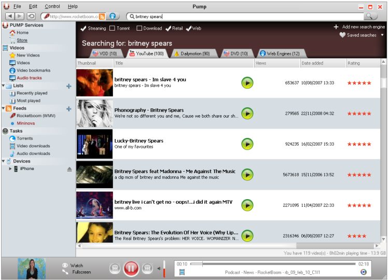The width and height of the screenshot is (389, 280).
Task: Click the forward navigation arrow
Action: point(19,17)
